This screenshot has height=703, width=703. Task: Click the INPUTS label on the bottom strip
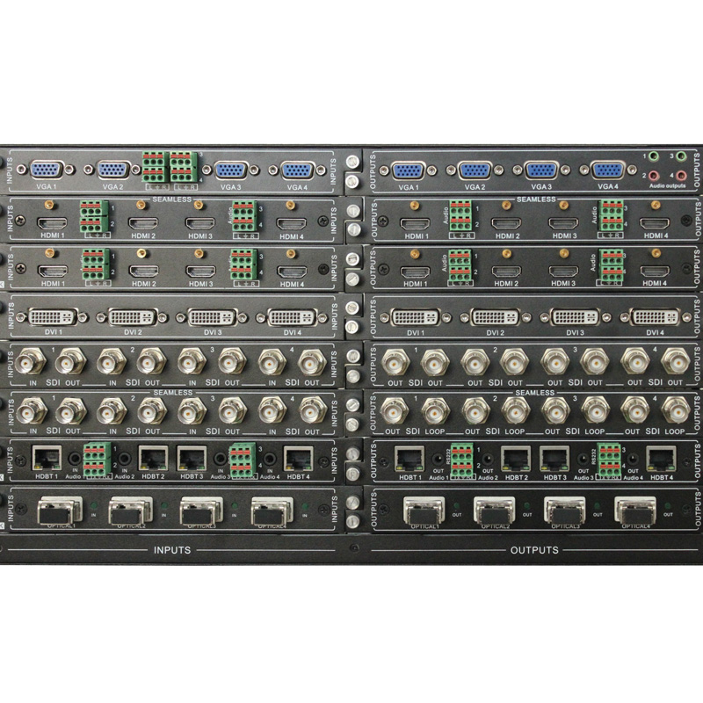click(172, 550)
